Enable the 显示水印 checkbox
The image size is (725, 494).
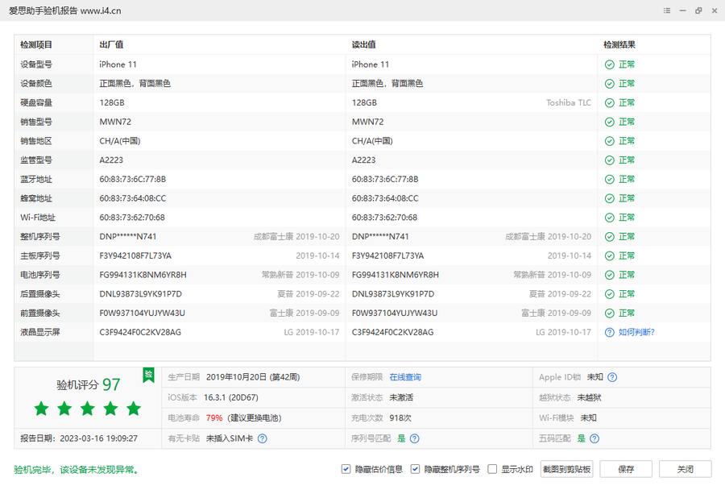click(x=492, y=469)
